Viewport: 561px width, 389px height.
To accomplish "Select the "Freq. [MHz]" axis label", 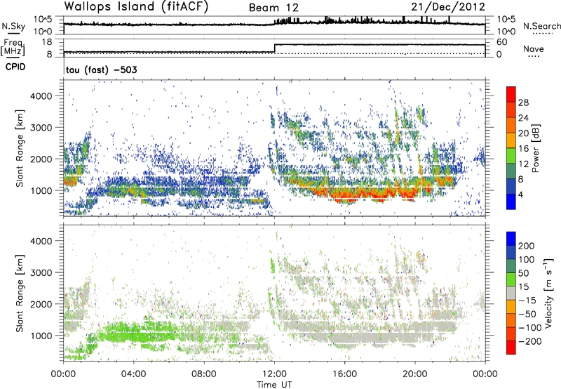I will pyautogui.click(x=13, y=48).
